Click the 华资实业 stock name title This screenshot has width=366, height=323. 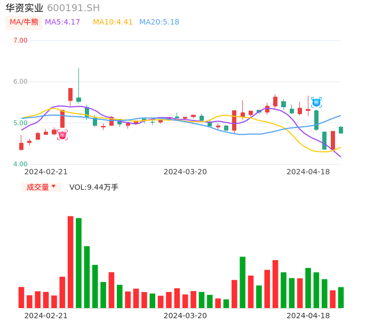tap(25, 8)
